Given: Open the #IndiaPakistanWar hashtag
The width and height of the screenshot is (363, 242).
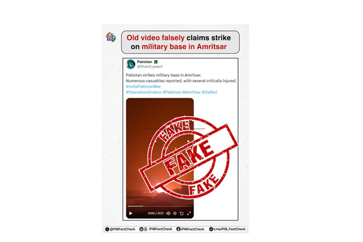Looking at the screenshot, I should 143,87.
